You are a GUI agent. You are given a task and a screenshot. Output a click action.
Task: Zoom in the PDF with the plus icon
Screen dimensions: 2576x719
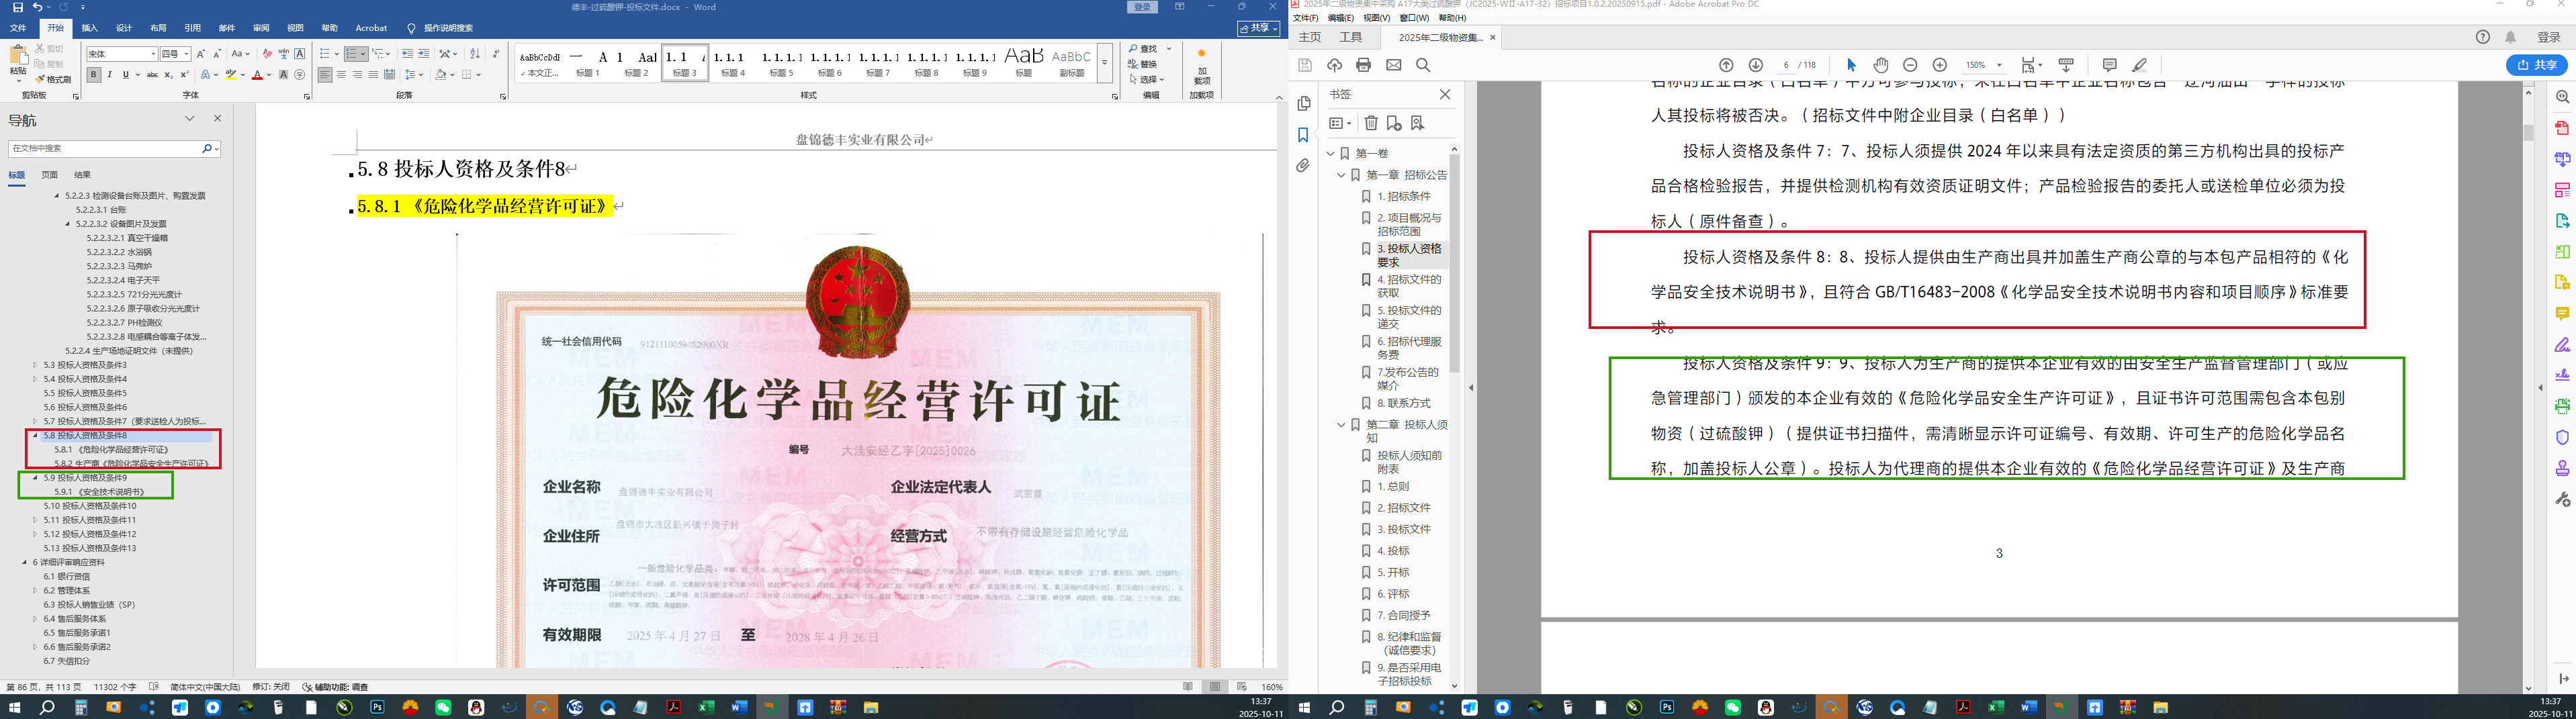tap(1940, 65)
